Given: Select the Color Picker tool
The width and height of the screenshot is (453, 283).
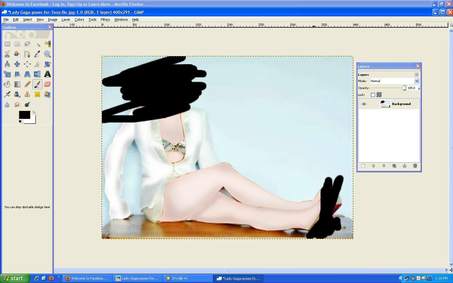Looking at the screenshot, I should (x=37, y=54).
